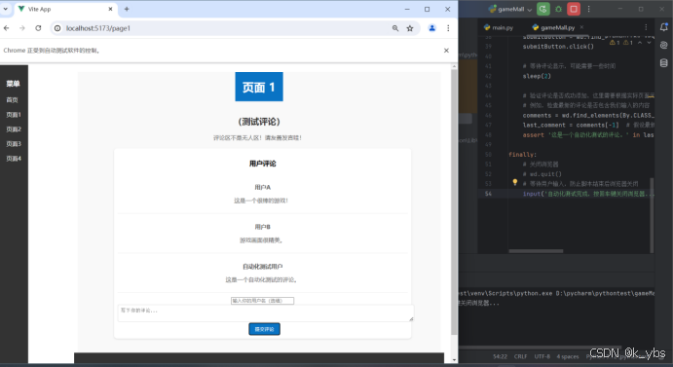Viewport: 673px width, 367px height.
Task: Rerun gameMall with green button in PyCharm
Action: tap(542, 9)
